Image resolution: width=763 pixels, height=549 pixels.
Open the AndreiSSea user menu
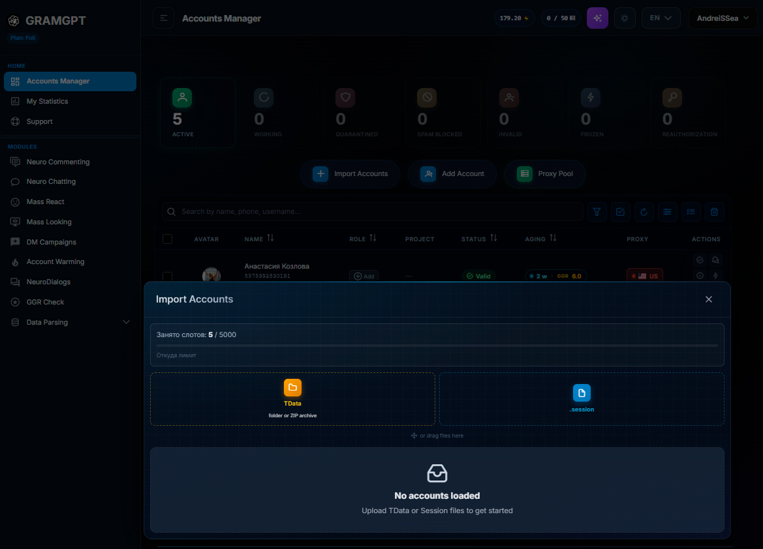pos(723,18)
